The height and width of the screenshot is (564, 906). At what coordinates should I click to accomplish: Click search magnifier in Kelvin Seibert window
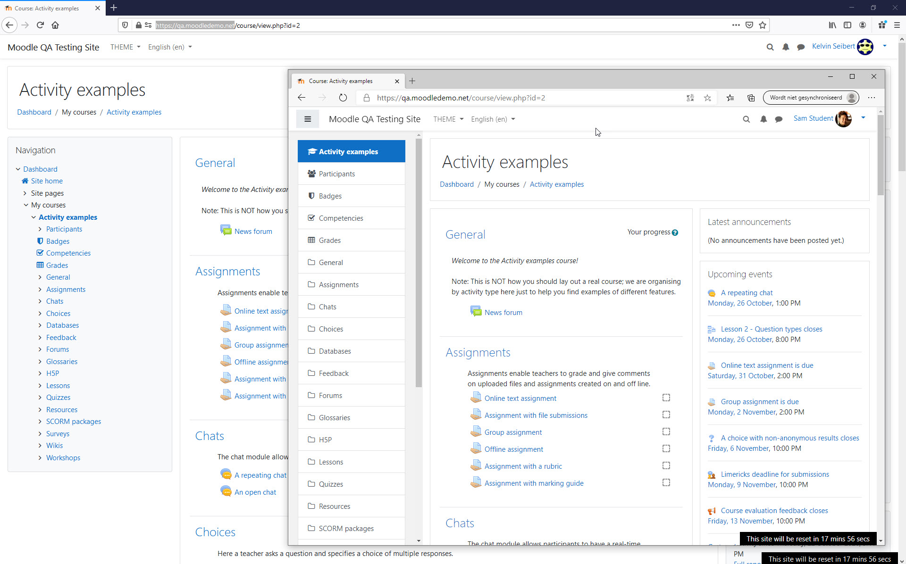click(770, 47)
